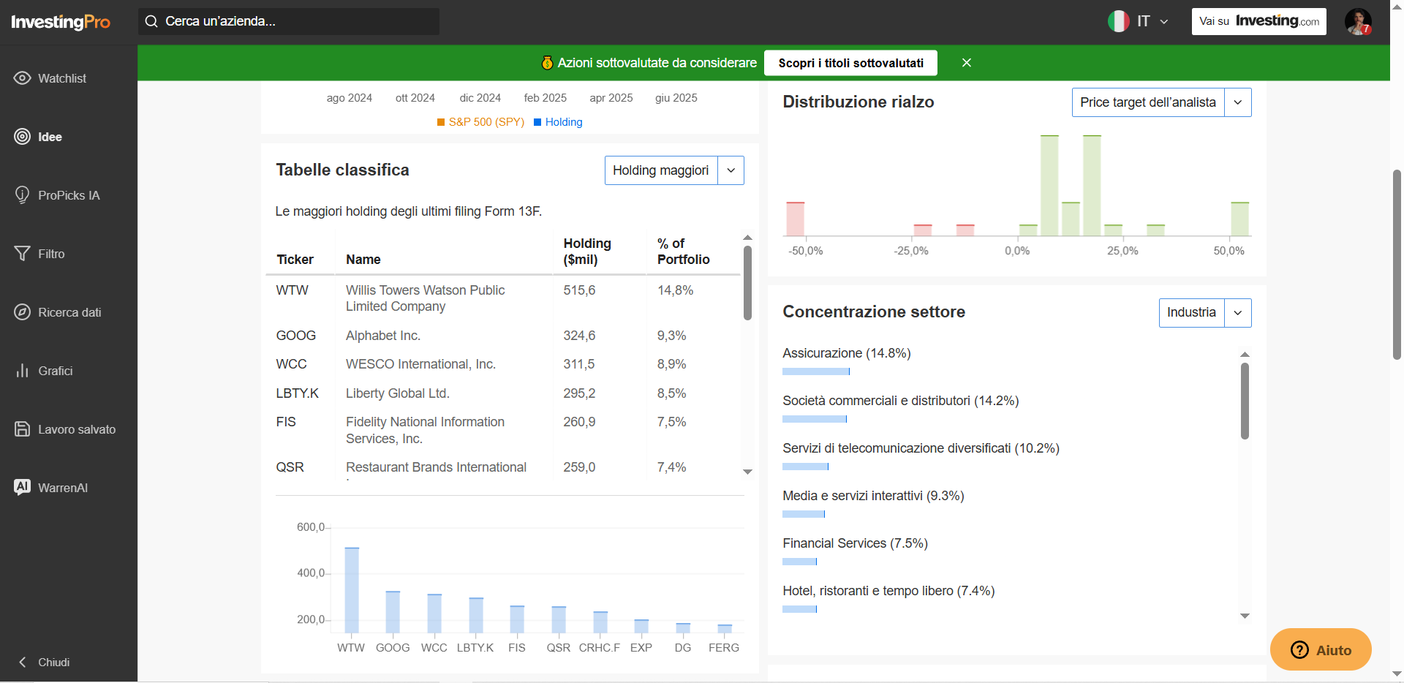
Task: Click Scopri i titoli sottovalutati button
Action: pos(850,63)
